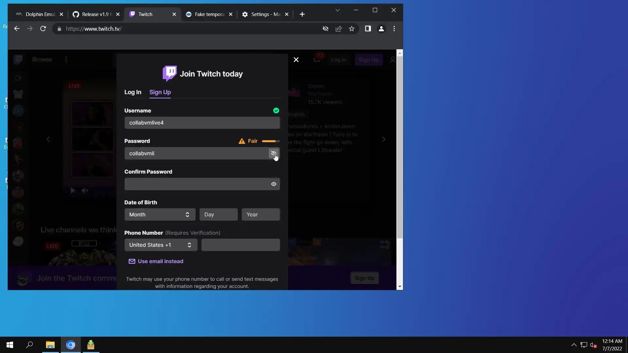Expand the Month dropdown
Viewport: 628px width, 353px height.
tap(160, 214)
